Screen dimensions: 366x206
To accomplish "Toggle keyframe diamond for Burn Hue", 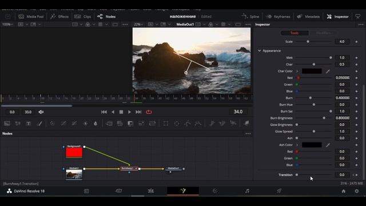I will 356,105.
